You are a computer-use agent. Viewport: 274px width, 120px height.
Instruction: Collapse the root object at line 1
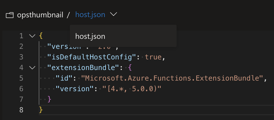(32, 36)
